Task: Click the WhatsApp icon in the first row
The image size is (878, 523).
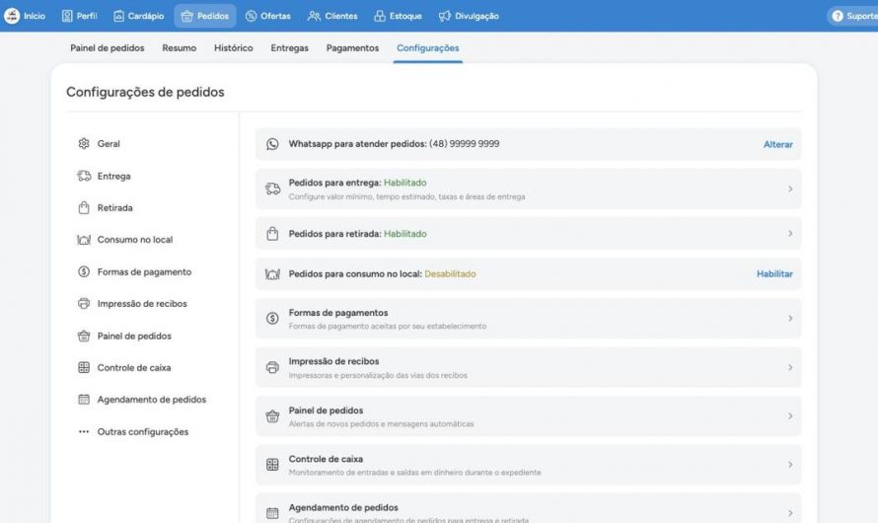Action: tap(272, 144)
